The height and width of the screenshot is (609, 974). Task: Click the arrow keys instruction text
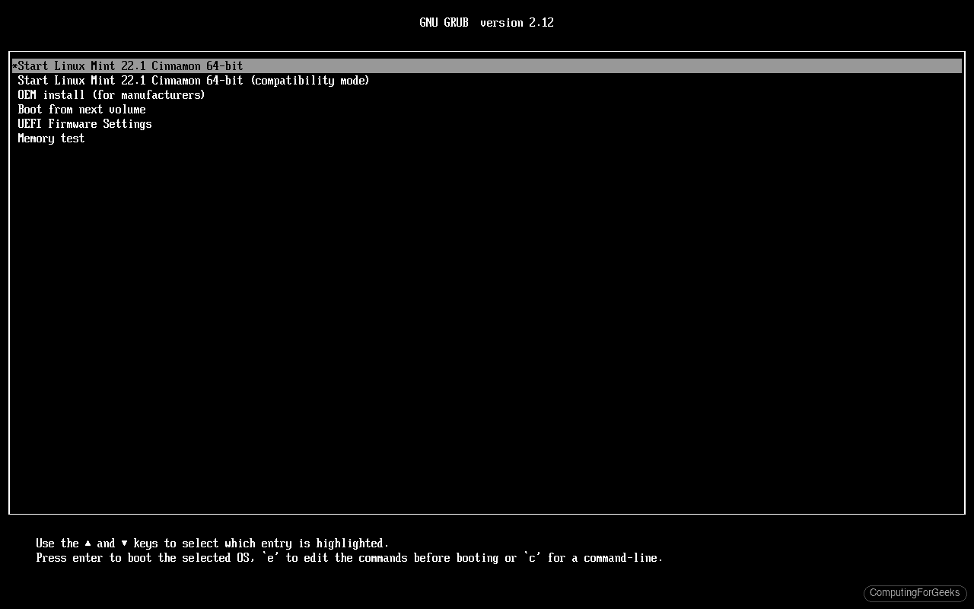tap(212, 543)
